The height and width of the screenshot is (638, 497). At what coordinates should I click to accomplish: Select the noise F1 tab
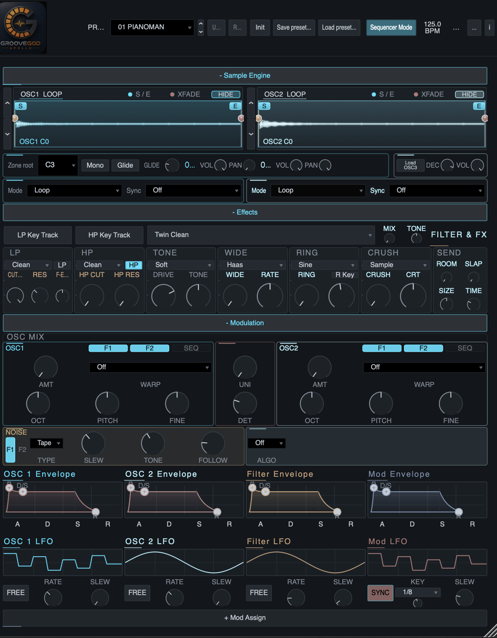[x=10, y=450]
